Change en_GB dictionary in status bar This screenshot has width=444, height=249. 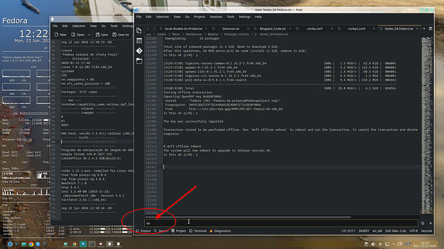pos(377,231)
